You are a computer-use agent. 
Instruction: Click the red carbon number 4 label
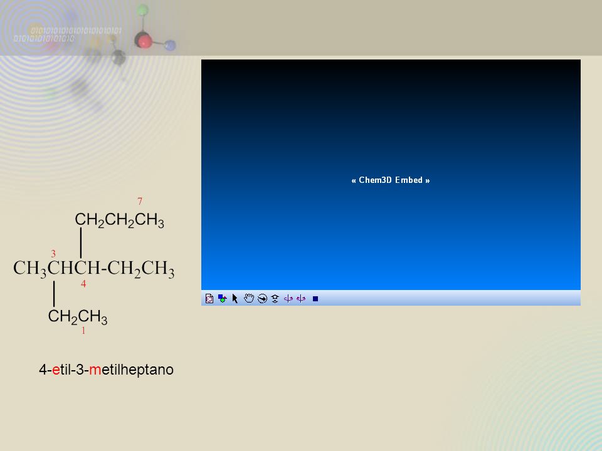point(83,284)
